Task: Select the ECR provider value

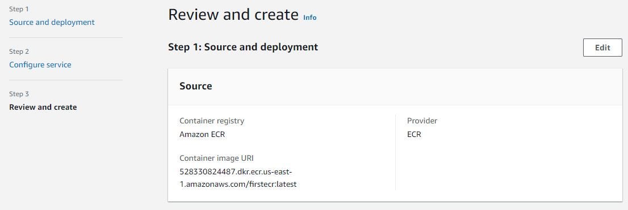Action: [x=414, y=135]
